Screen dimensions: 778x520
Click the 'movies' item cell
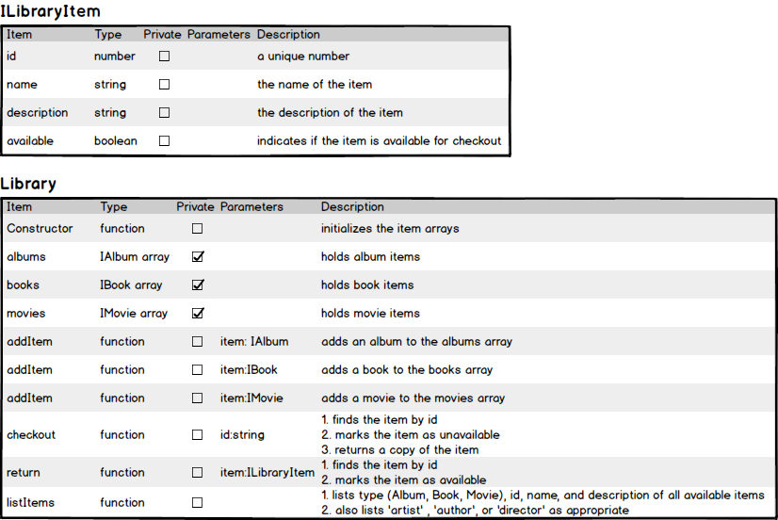pos(25,313)
